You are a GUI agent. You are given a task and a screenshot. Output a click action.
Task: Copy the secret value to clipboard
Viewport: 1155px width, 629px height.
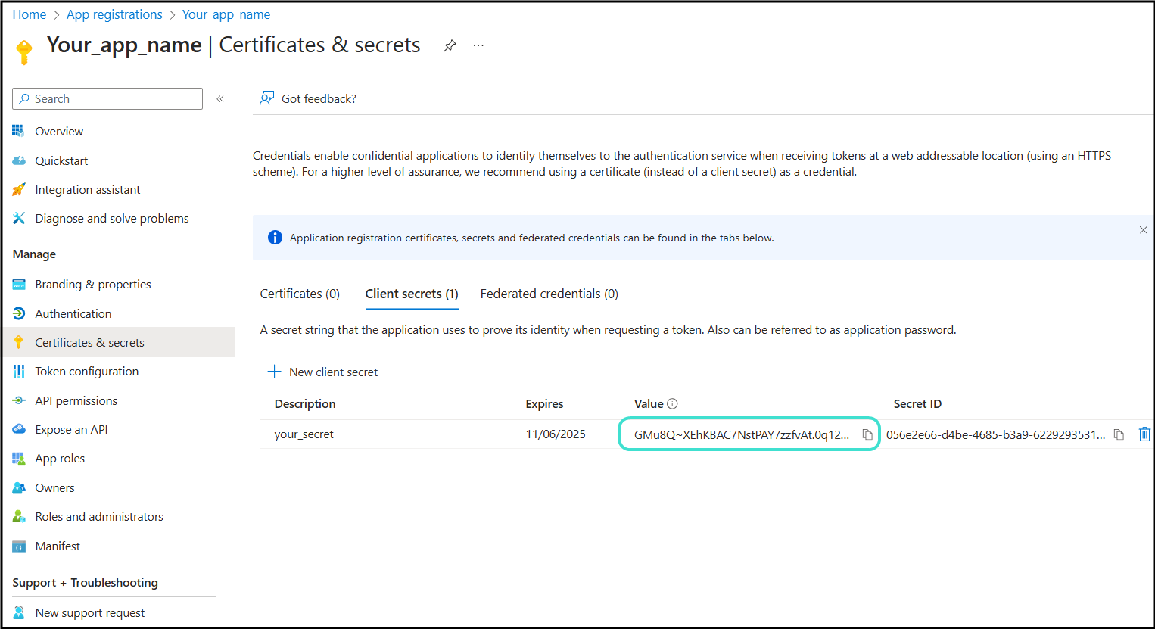point(867,434)
